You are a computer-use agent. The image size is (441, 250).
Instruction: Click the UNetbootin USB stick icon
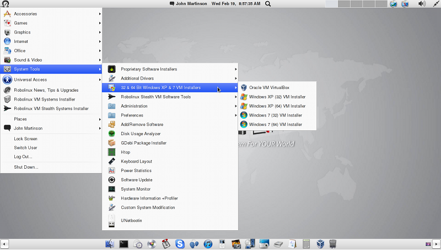pyautogui.click(x=112, y=220)
